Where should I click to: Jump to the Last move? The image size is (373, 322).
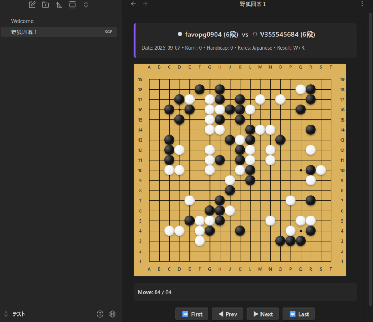point(299,314)
